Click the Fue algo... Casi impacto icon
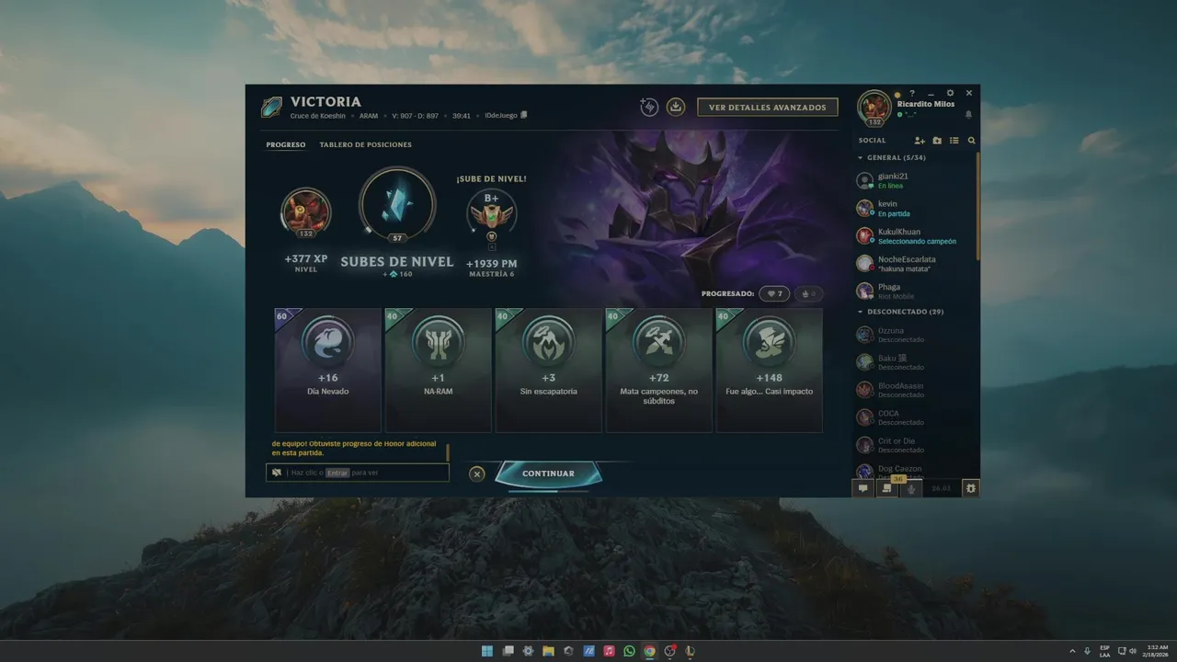The height and width of the screenshot is (662, 1177). [x=770, y=341]
